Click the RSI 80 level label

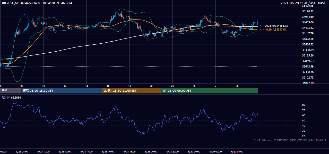[x=304, y=105]
